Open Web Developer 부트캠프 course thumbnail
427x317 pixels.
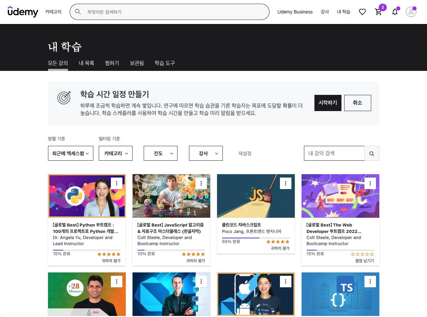(340, 196)
